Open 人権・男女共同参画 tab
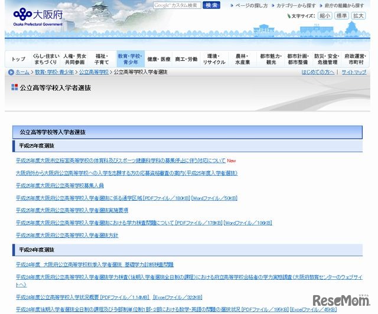378x314 pixels. 75,59
